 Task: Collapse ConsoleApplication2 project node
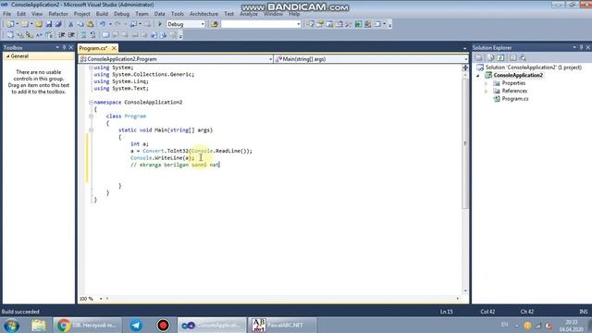tap(478, 75)
